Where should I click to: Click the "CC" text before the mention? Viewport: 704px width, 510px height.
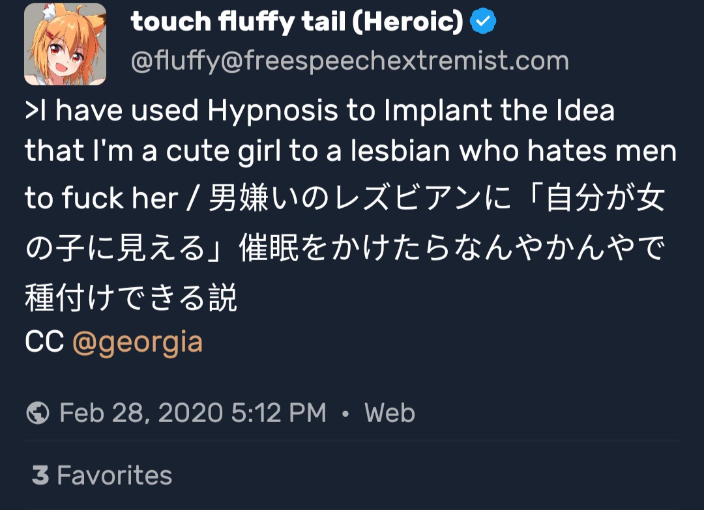(x=44, y=342)
